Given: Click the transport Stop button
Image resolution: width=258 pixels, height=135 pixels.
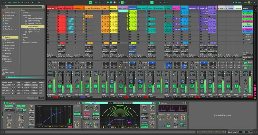Looking at the screenshot, I should coord(111,2).
